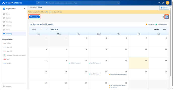The height and width of the screenshot is (90, 173).
Task: Click the Oct 2024 month title
Action: coord(55,29)
